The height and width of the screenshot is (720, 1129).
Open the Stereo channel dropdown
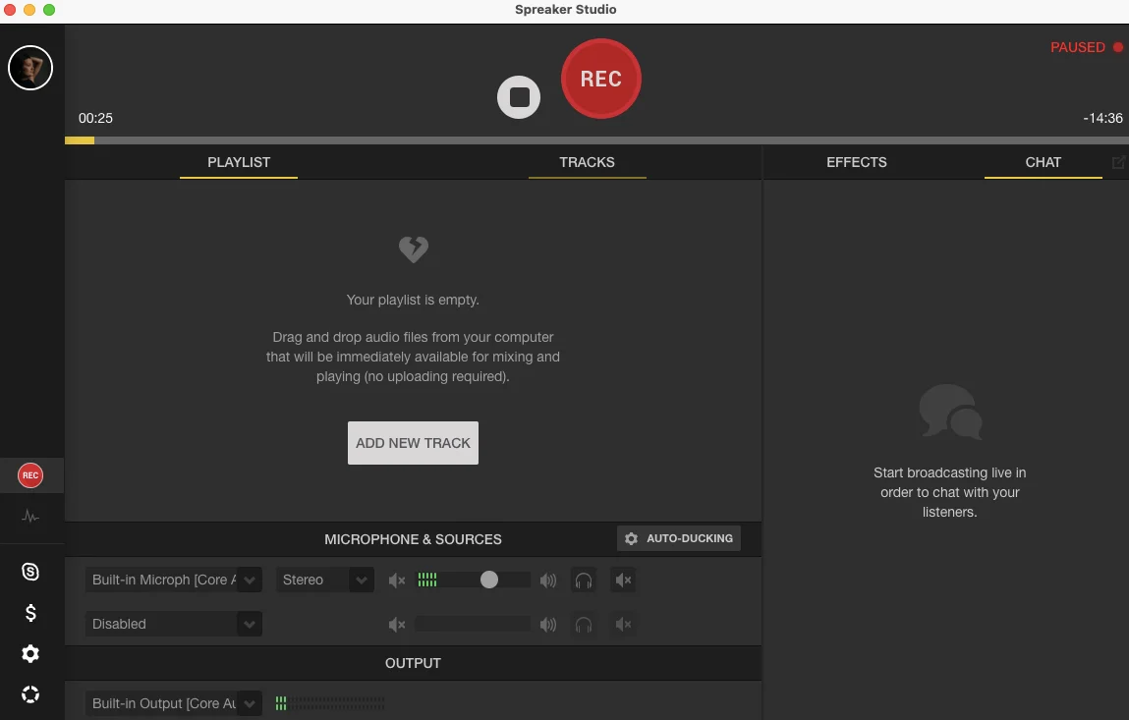(324, 580)
